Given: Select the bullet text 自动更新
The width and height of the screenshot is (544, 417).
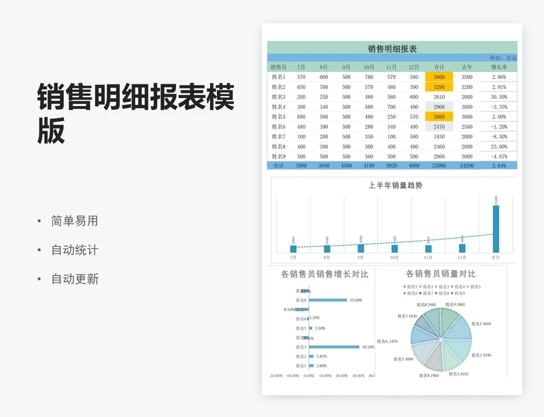Looking at the screenshot, I should coord(75,279).
